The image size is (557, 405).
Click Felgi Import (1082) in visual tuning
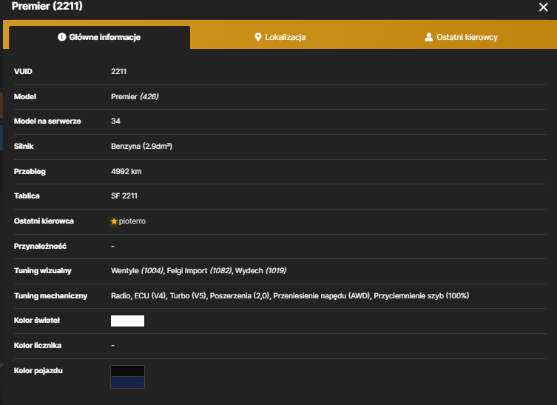(x=199, y=270)
